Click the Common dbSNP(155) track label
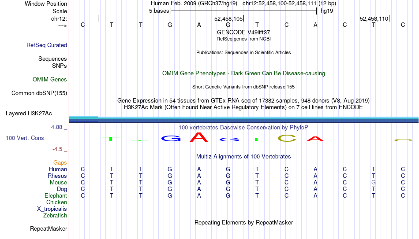Image resolution: width=419 pixels, height=239 pixels. point(39,93)
